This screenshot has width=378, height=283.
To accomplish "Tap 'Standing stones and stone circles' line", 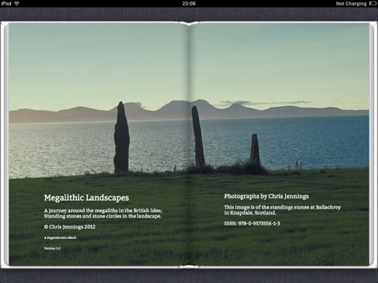I will pos(102,216).
